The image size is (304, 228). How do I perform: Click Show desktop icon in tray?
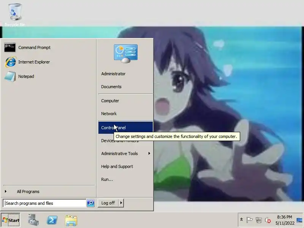[x=299, y=220]
